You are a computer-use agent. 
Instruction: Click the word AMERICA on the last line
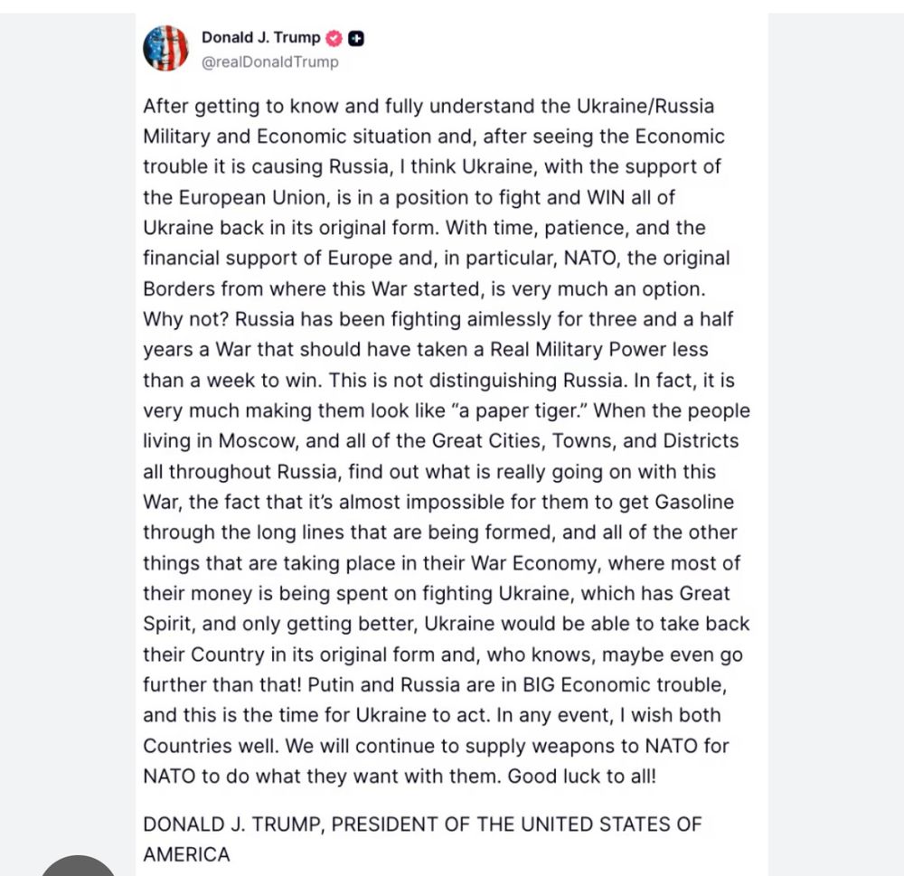tap(186, 854)
